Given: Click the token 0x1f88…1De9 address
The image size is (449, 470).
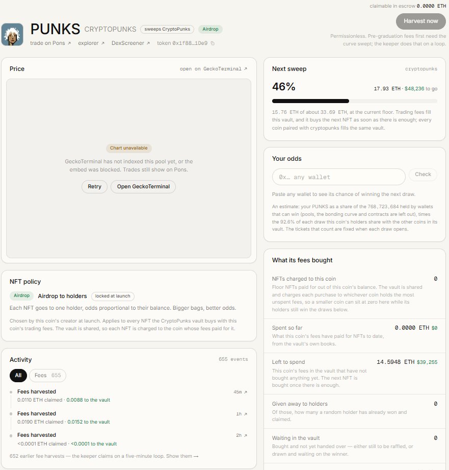Looking at the screenshot, I should coord(182,43).
